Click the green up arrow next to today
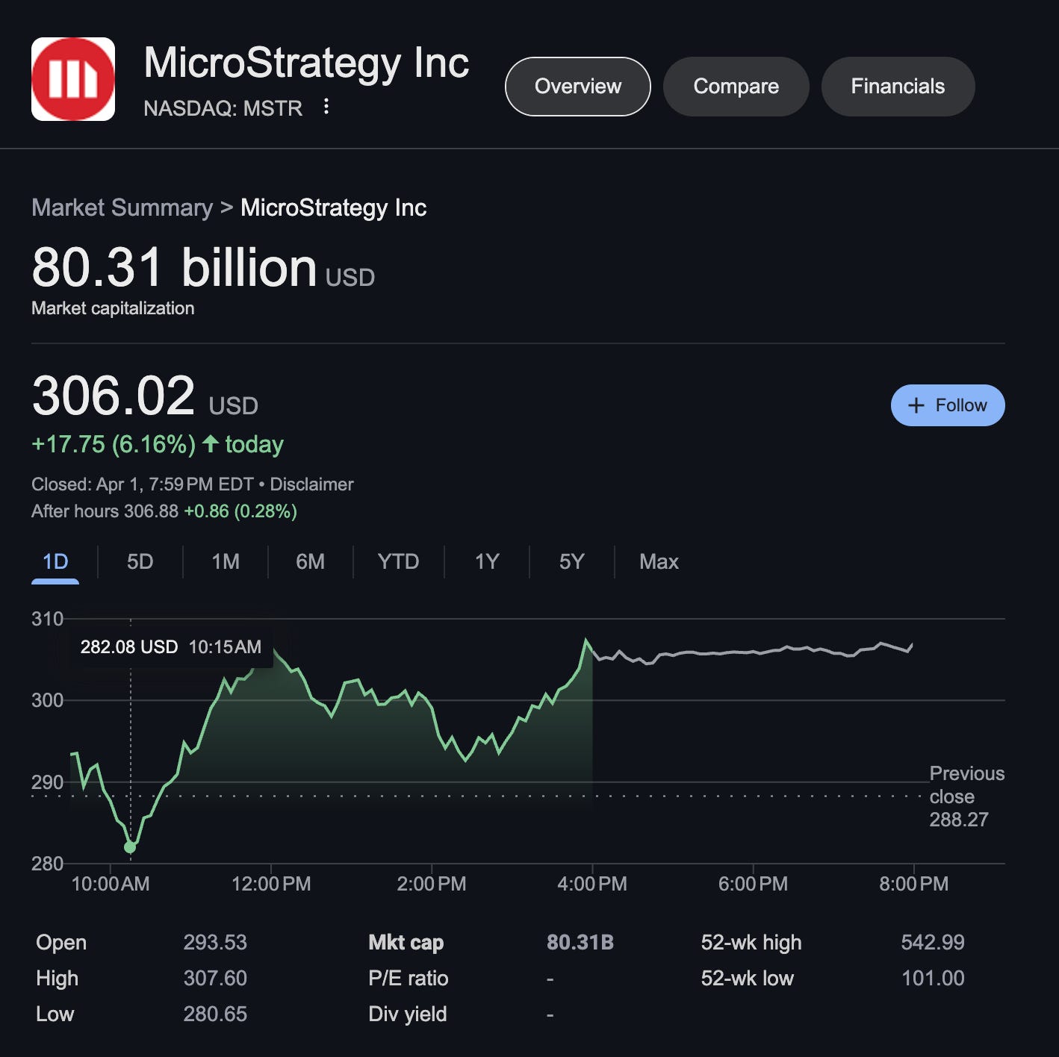The width and height of the screenshot is (1059, 1057). click(x=211, y=444)
